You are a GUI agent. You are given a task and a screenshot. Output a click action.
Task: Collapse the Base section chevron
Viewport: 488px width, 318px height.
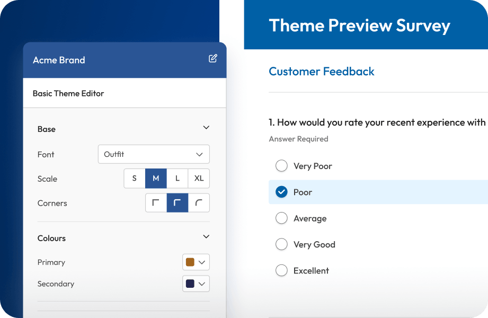206,128
